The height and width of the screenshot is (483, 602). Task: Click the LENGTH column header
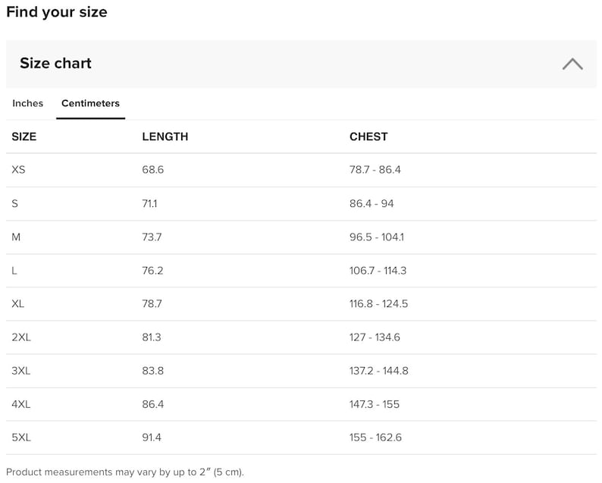(x=165, y=136)
